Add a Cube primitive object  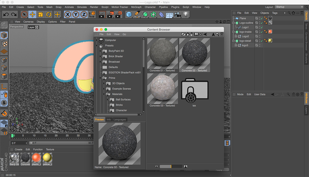[x=129, y=14]
